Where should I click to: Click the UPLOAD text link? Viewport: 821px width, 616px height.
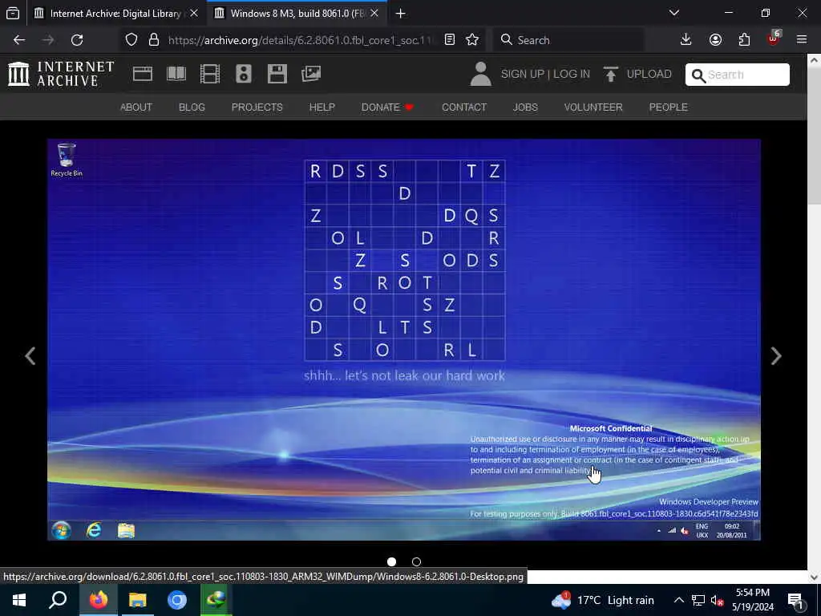(649, 74)
